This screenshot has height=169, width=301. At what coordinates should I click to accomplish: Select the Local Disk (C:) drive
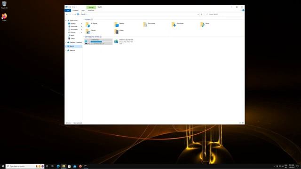click(x=98, y=42)
